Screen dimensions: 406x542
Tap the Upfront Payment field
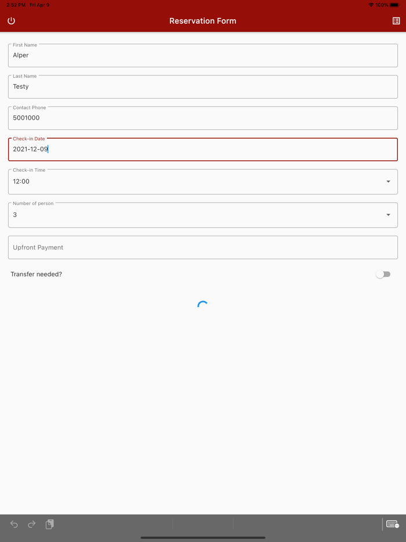(203, 248)
